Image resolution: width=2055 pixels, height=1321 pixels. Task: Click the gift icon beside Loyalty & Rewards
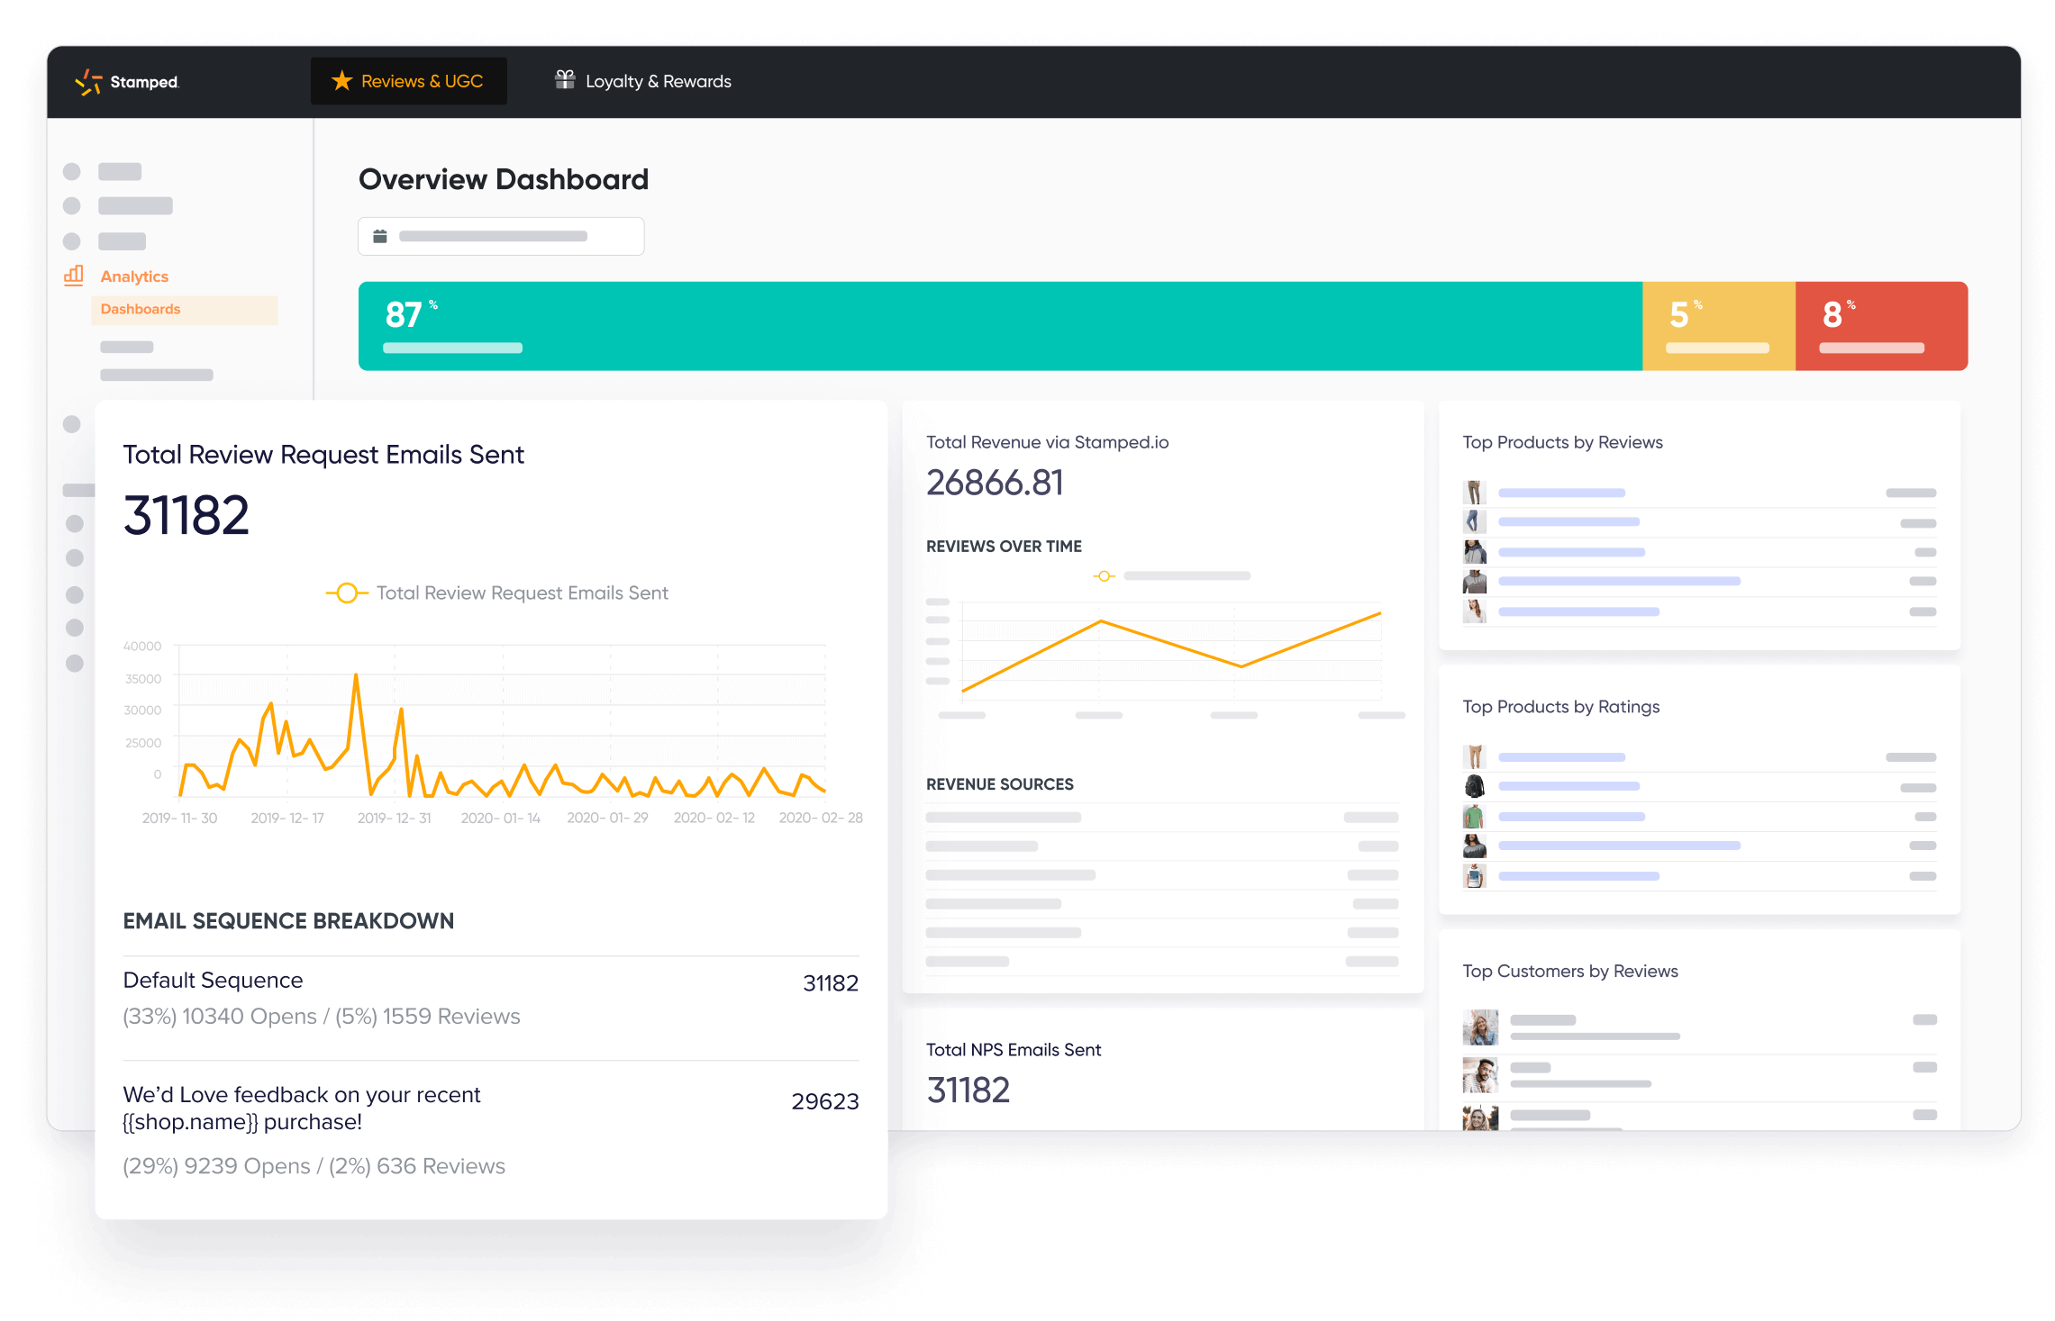click(x=564, y=79)
